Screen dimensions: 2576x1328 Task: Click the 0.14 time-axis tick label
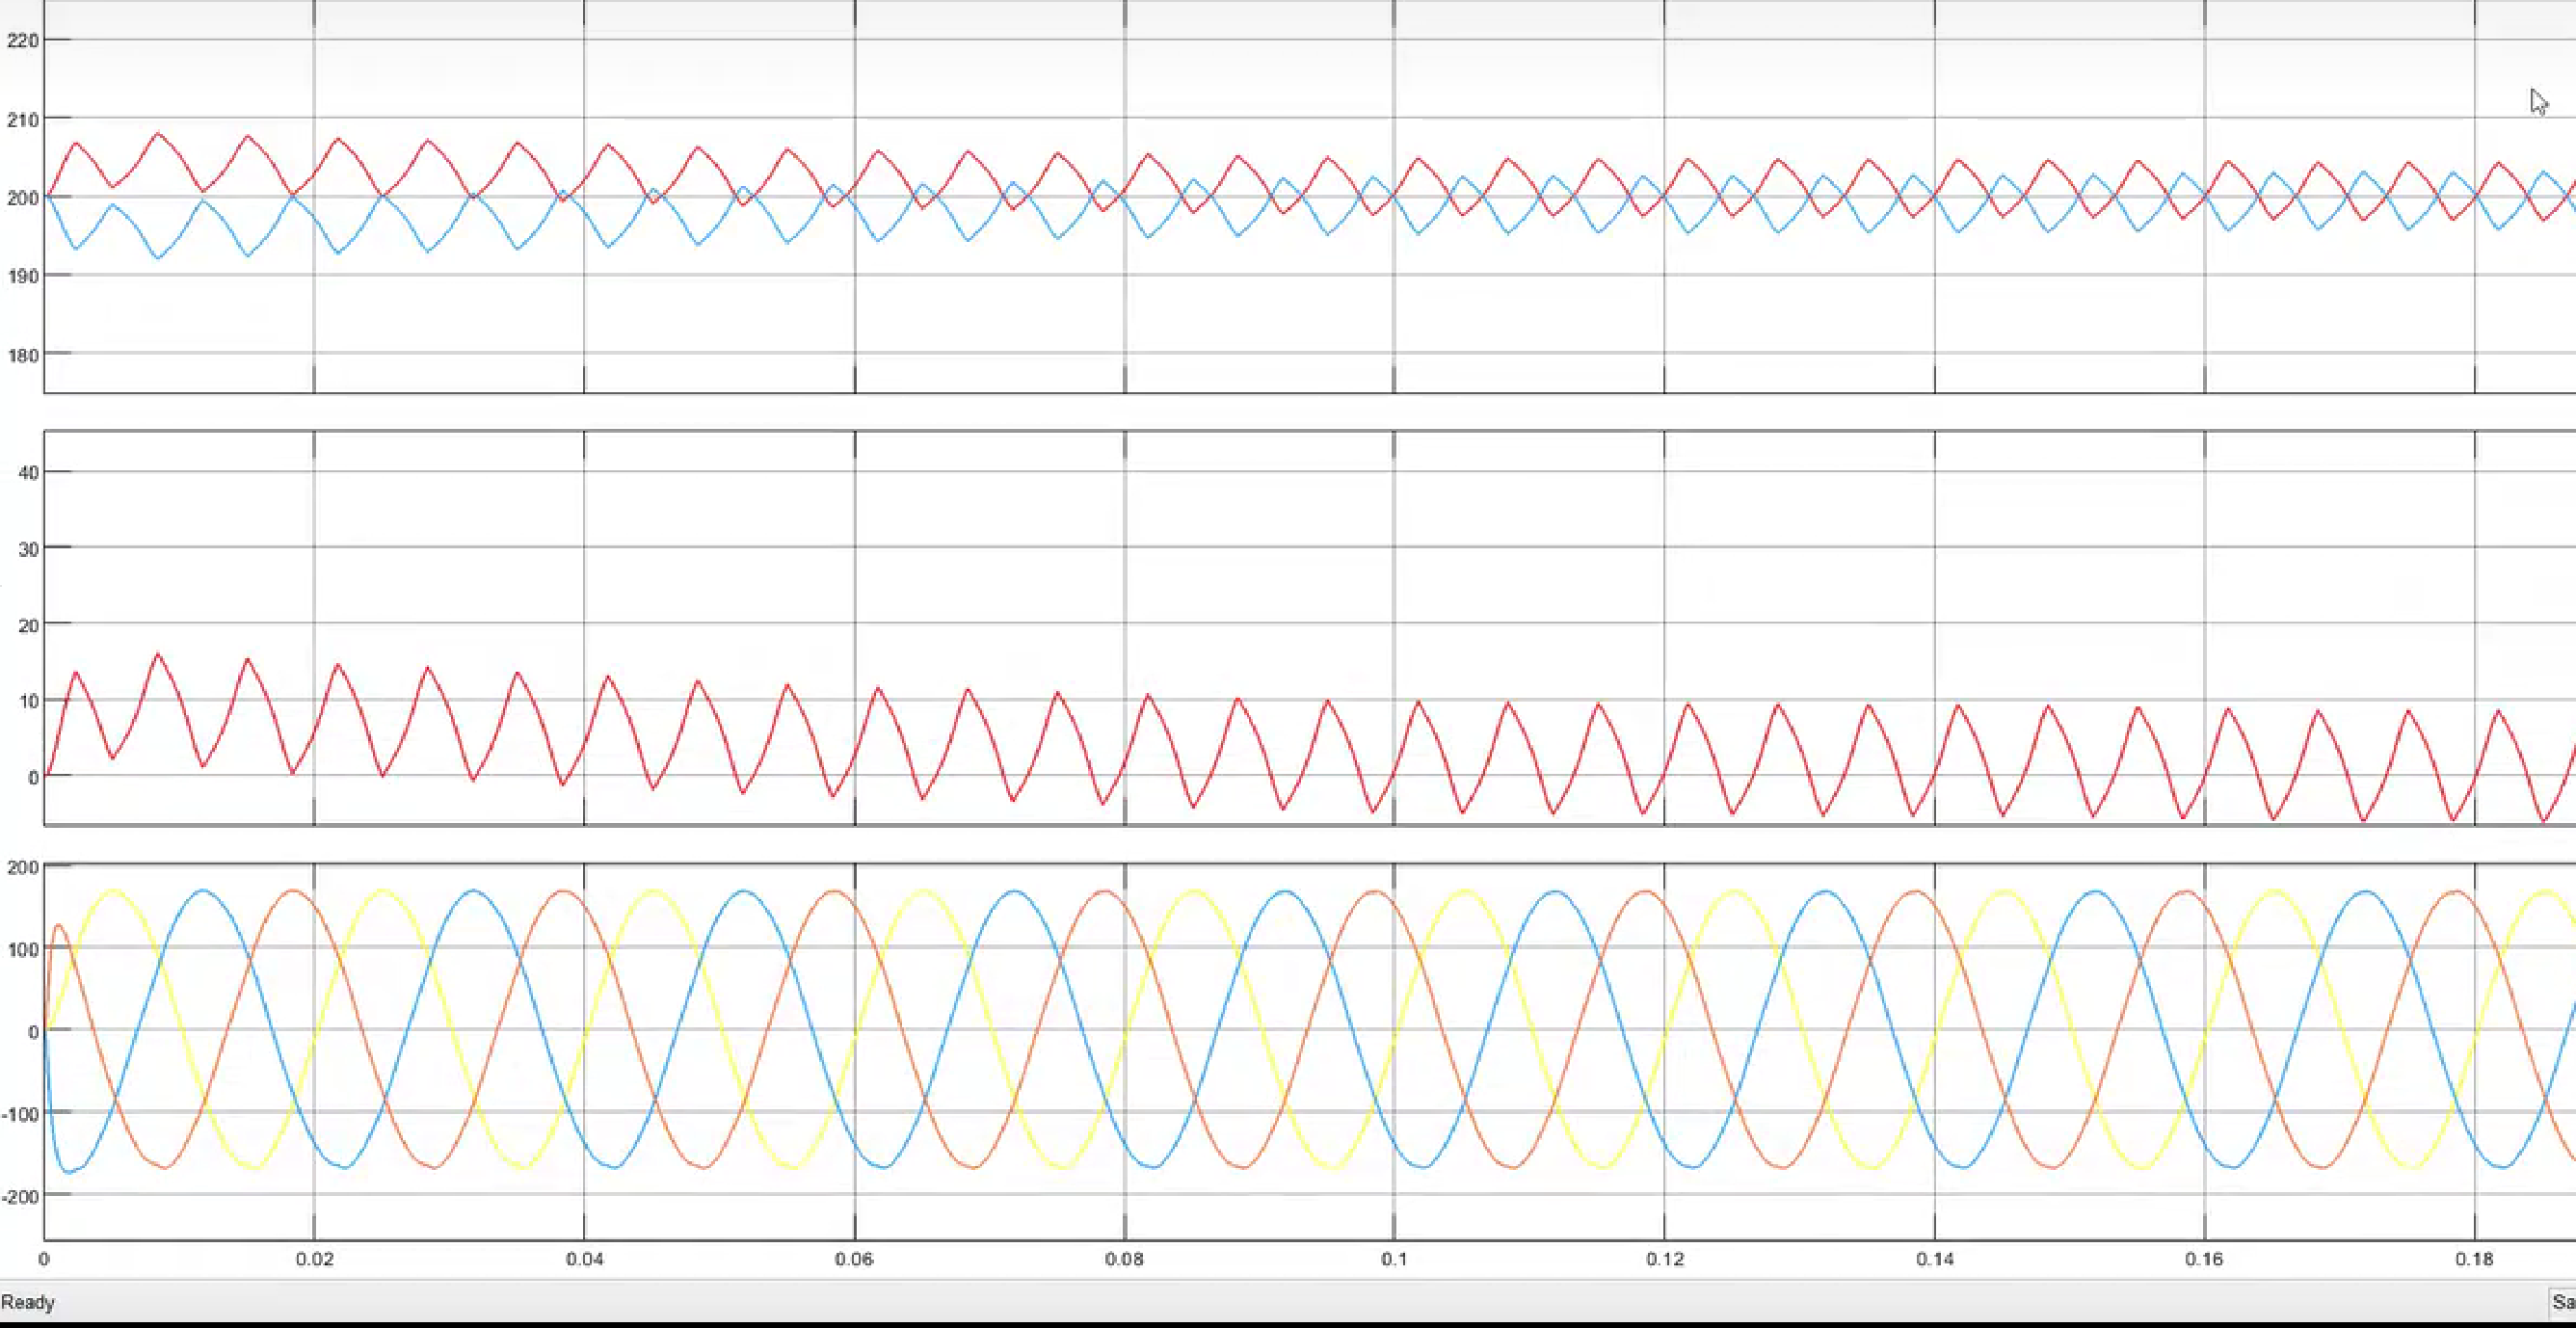pyautogui.click(x=1934, y=1260)
